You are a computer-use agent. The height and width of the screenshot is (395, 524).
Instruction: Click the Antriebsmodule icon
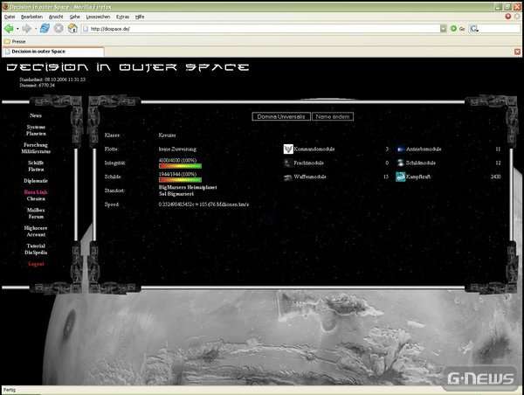coord(400,149)
